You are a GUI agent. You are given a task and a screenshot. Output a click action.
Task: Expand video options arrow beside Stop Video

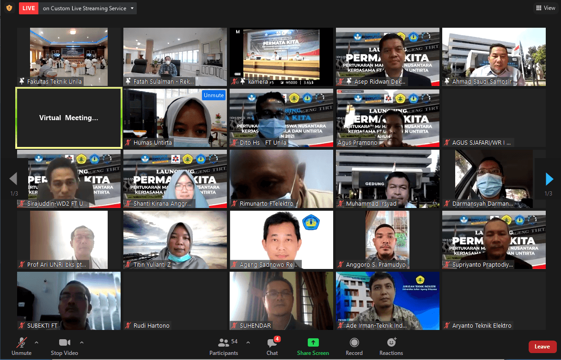[82, 342]
